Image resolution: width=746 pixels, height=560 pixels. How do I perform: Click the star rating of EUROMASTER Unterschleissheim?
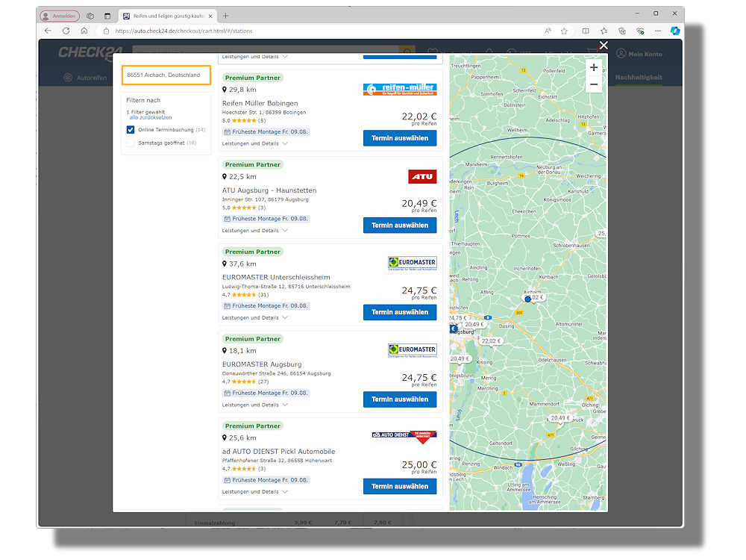(x=244, y=295)
